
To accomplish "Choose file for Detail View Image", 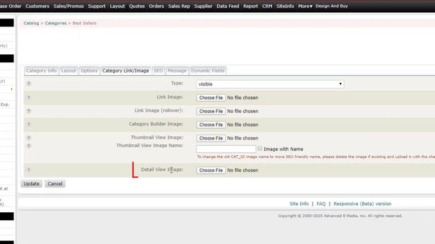I will coord(211,170).
